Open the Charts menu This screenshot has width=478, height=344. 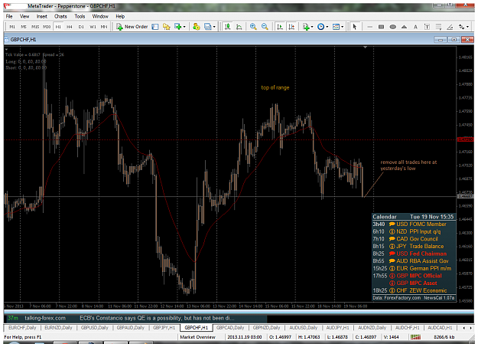click(60, 17)
